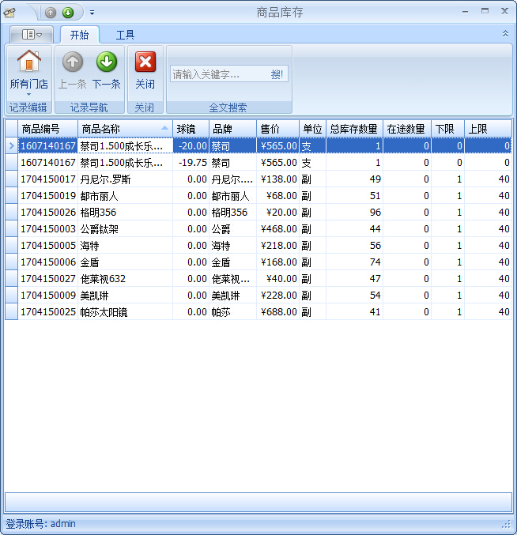Expand quick access toolbar customize arrow

point(92,13)
